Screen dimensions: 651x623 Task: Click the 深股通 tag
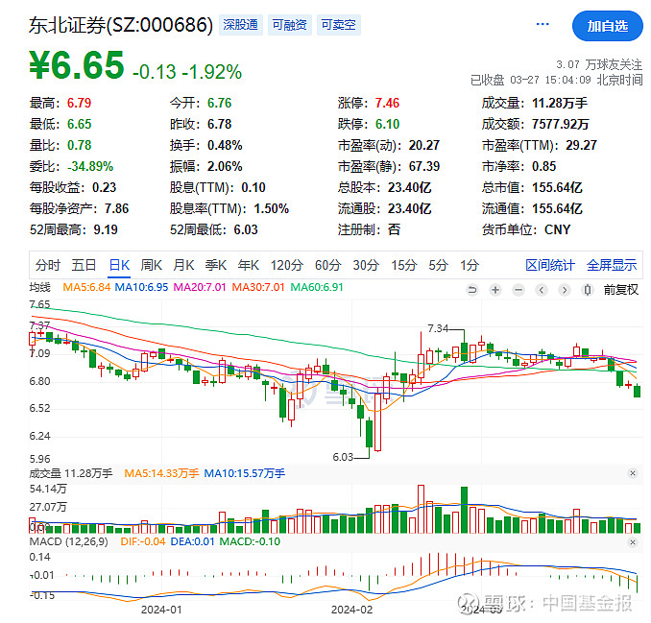coord(240,25)
